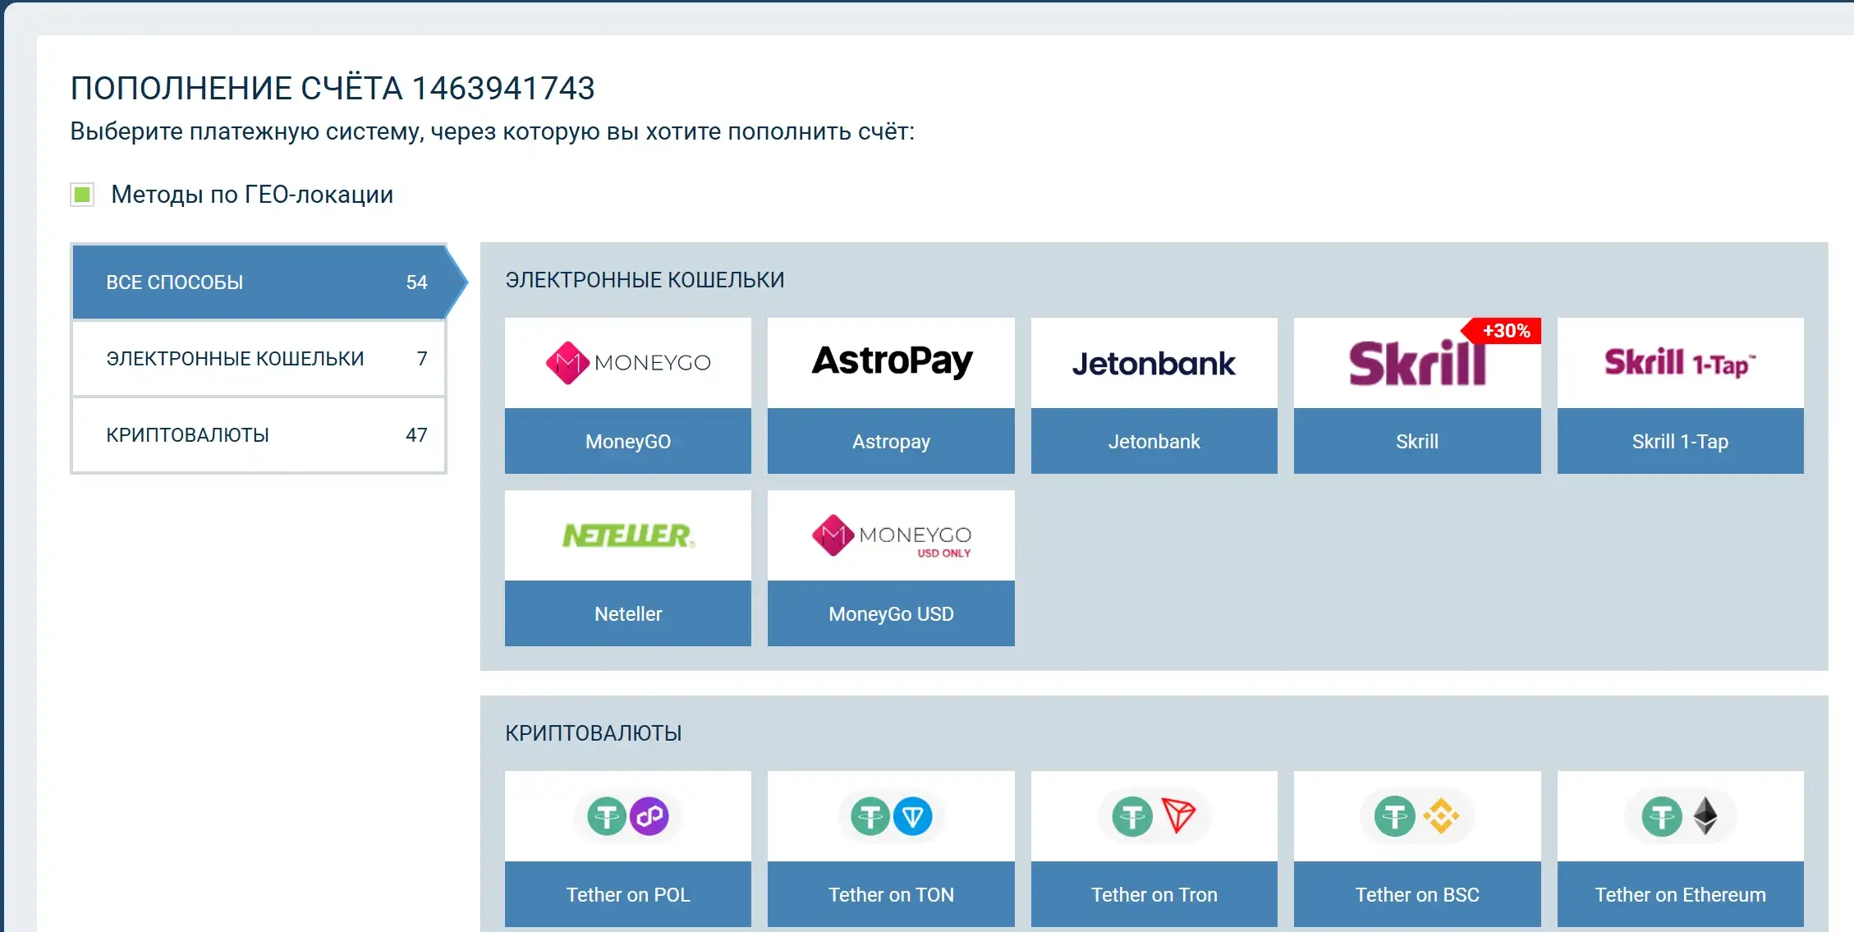Toggle the Методы по ГЕО-локации checkbox
1854x932 pixels.
[82, 195]
